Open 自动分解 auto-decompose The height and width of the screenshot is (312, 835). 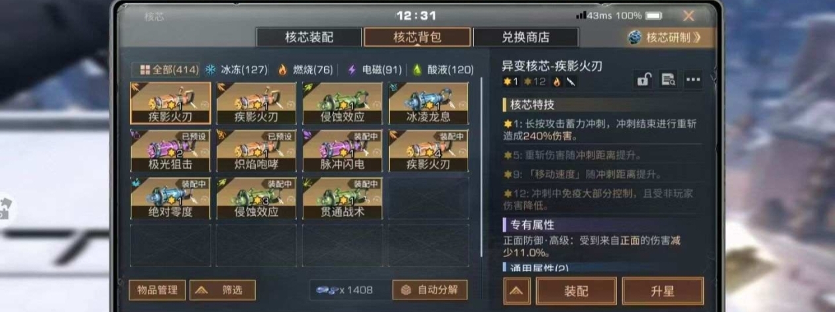[x=430, y=290]
